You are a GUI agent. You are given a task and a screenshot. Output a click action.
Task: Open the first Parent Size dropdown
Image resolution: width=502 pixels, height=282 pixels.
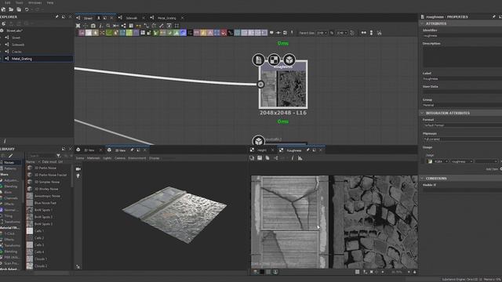tap(322, 33)
